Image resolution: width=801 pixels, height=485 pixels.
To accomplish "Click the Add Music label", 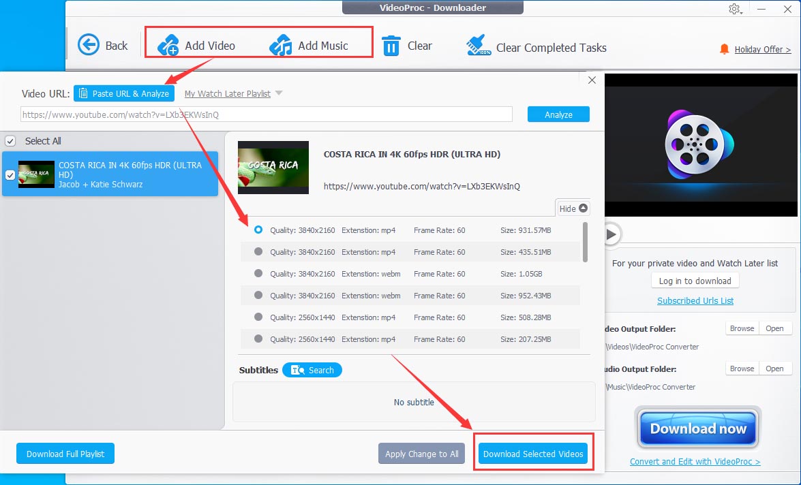I will click(x=323, y=46).
